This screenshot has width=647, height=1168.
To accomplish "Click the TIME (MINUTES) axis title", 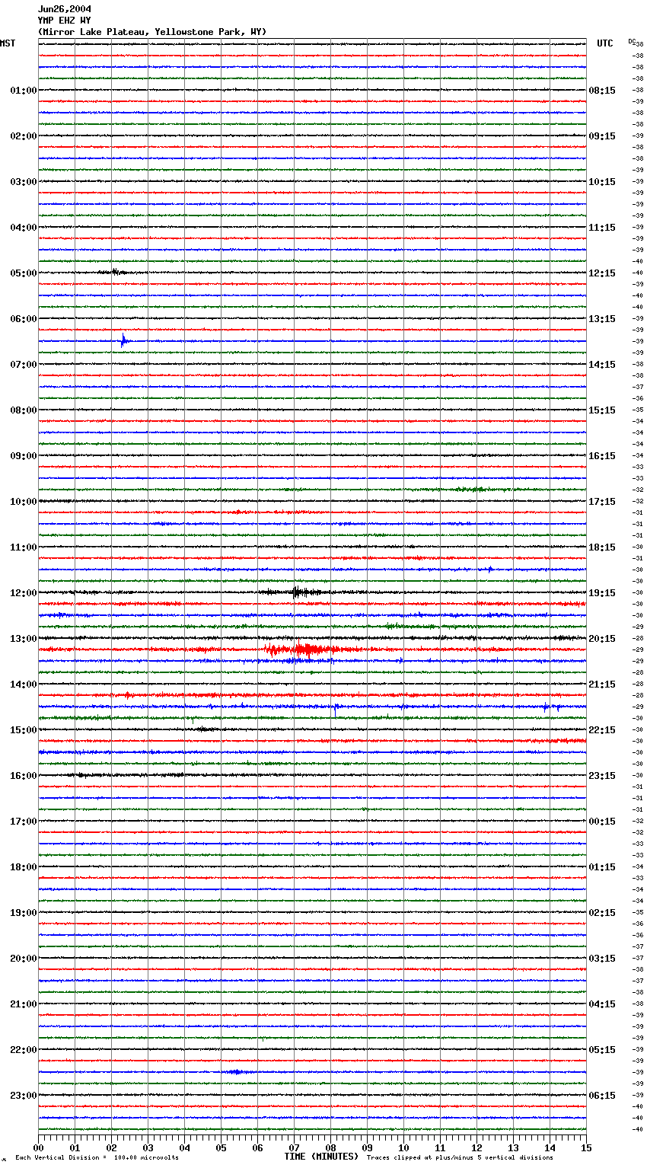I will (321, 1157).
